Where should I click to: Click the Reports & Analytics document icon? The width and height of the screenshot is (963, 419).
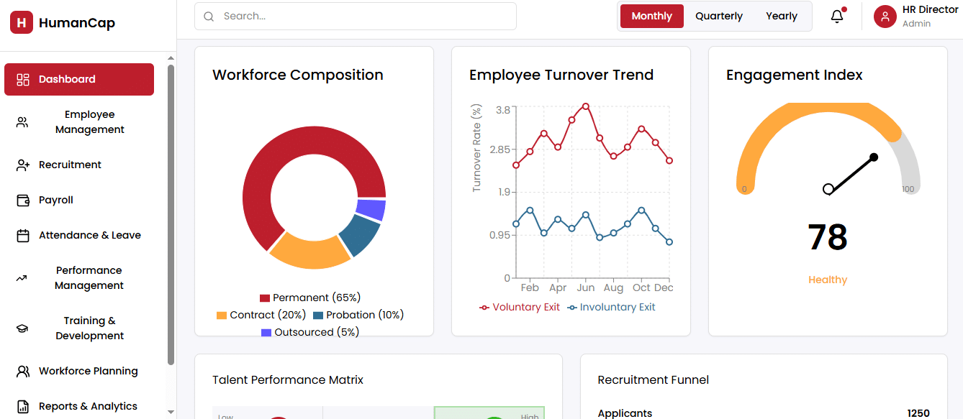point(23,407)
